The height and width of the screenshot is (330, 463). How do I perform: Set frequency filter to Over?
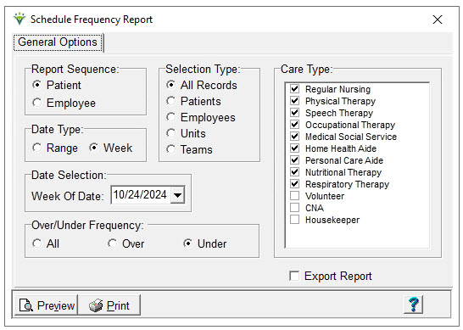(112, 243)
